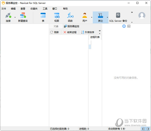Screen dimensions: 151x131
Task: Show more main toolbar items chevron
Action: 132,12
